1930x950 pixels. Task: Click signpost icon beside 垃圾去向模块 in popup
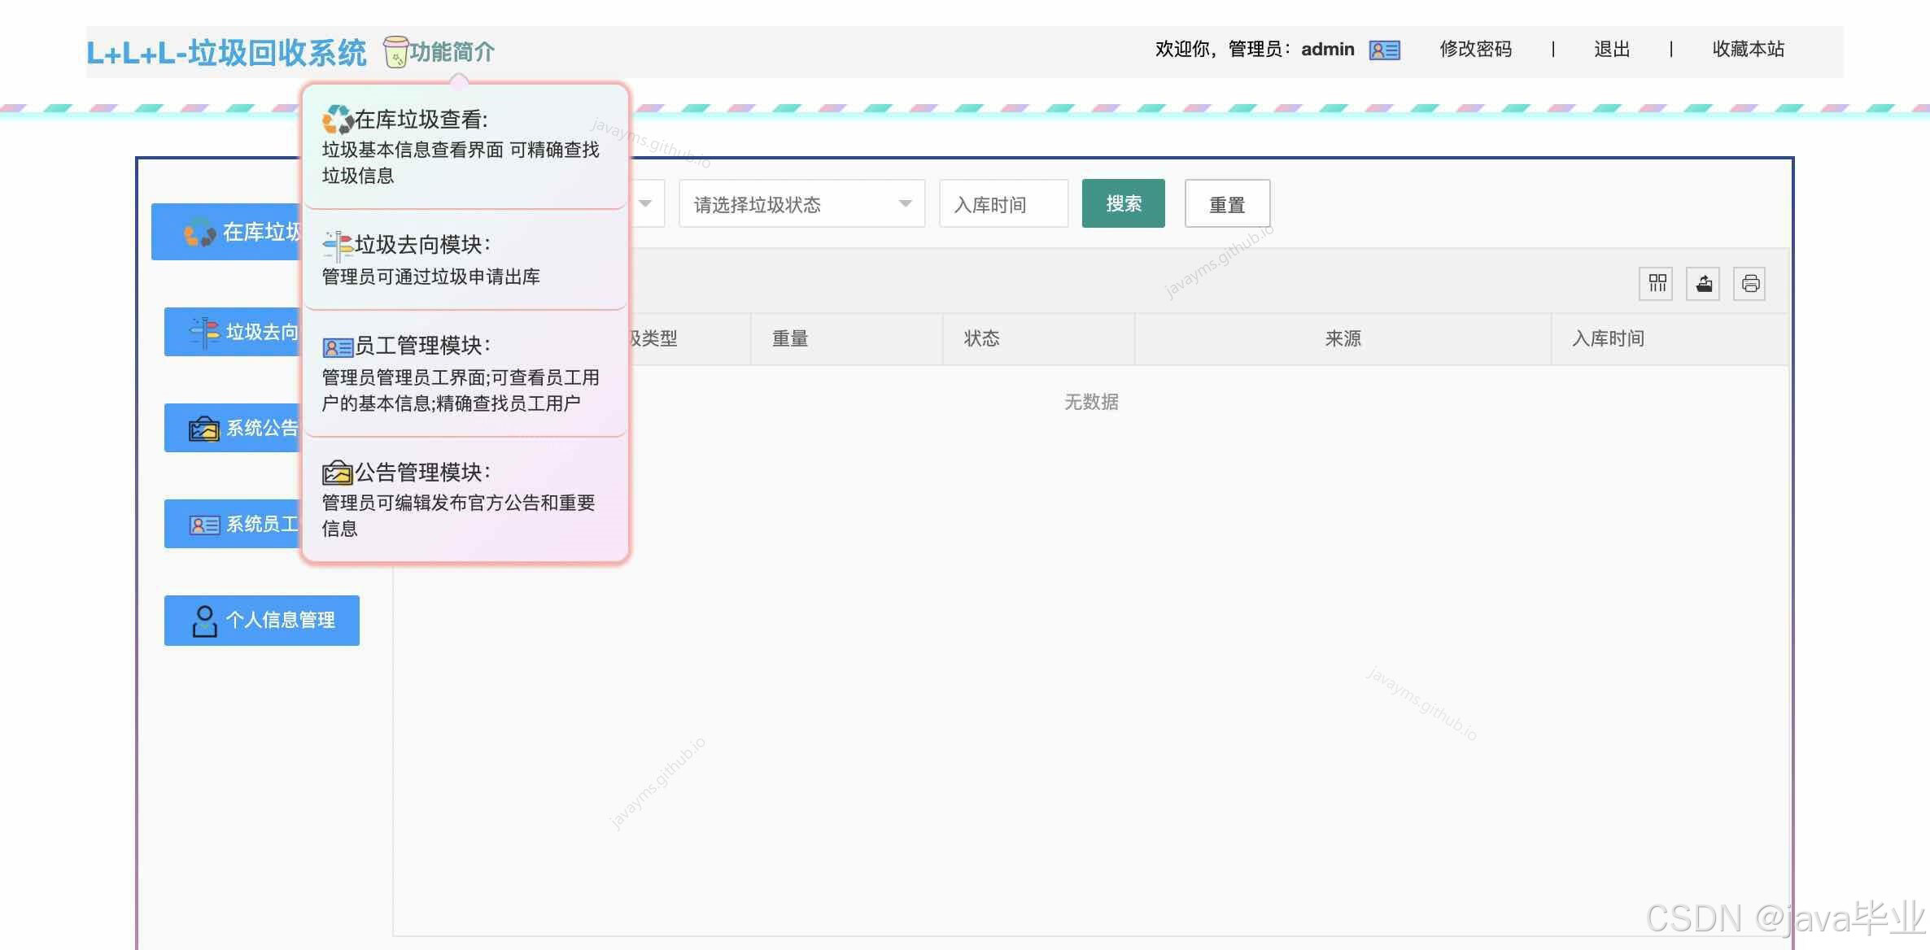(338, 246)
